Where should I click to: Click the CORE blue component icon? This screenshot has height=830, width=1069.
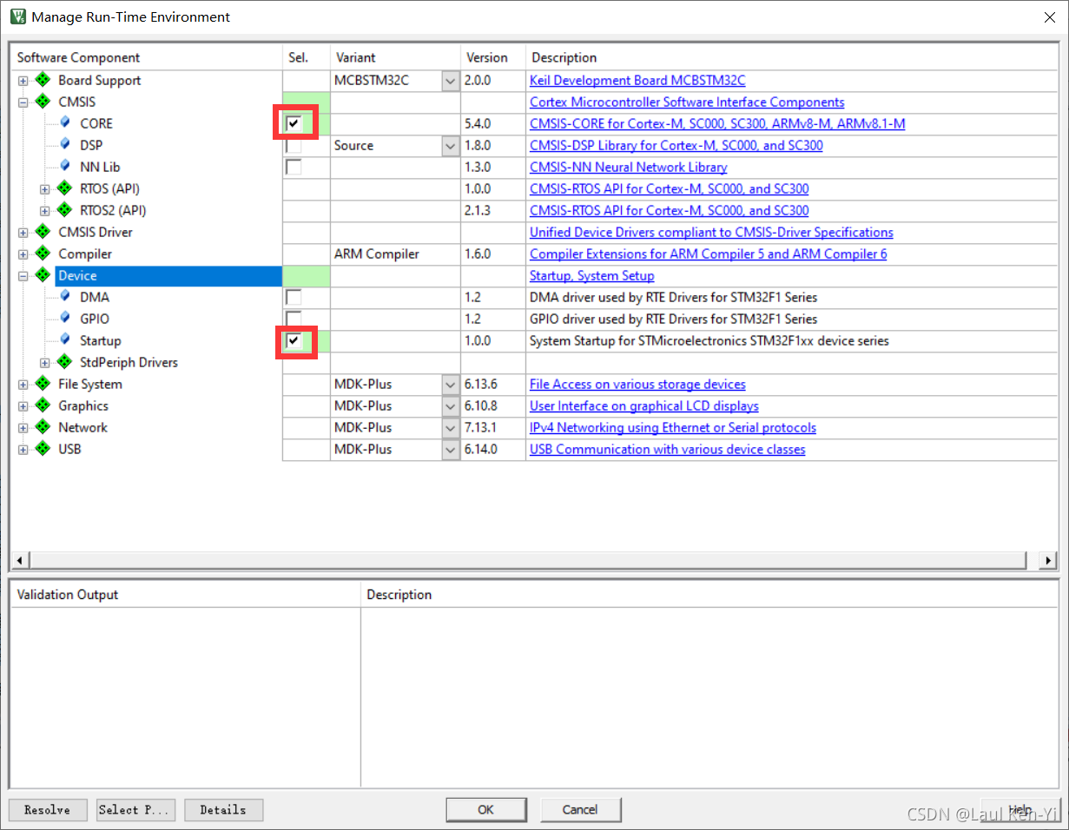click(x=65, y=122)
